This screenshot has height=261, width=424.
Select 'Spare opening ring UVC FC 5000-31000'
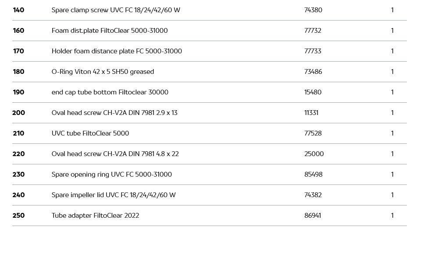click(x=111, y=174)
